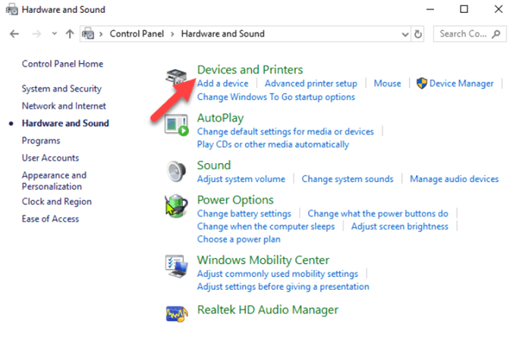Image resolution: width=516 pixels, height=346 pixels.
Task: Click the Devices and Printers category icon
Action: 177,77
